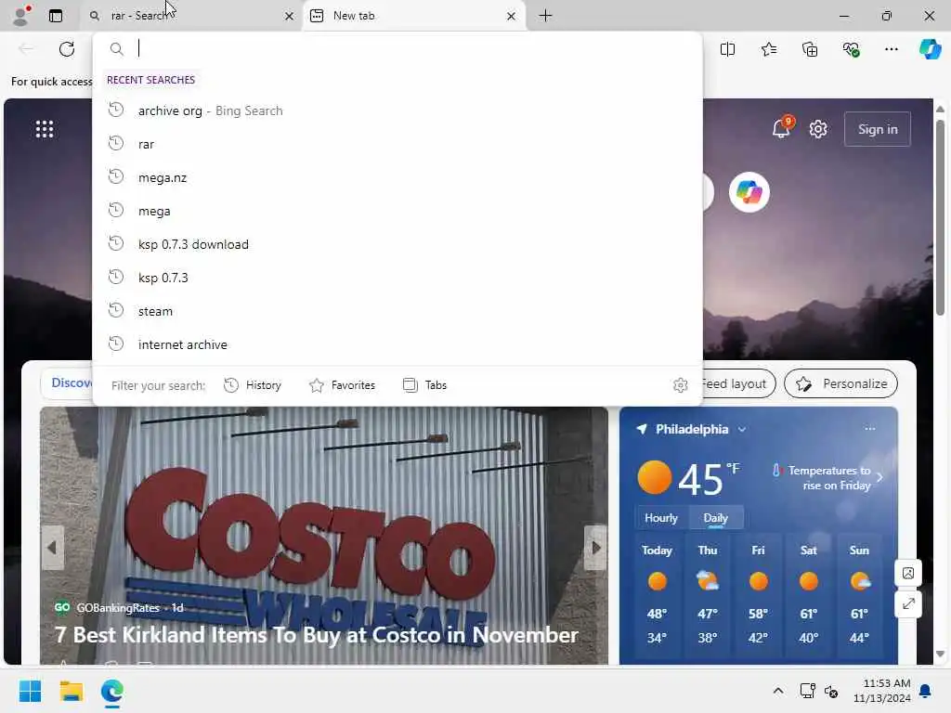Open weather card more options ellipsis

tap(869, 429)
